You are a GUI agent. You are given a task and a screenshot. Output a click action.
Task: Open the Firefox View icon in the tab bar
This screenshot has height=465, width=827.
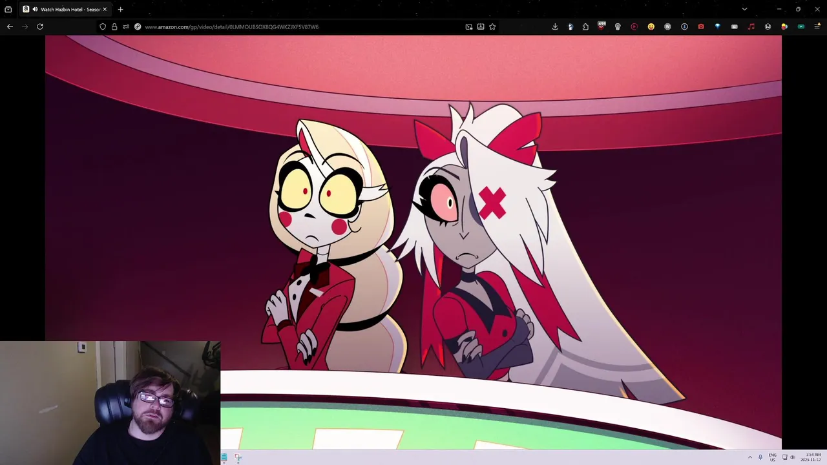[x=8, y=9]
